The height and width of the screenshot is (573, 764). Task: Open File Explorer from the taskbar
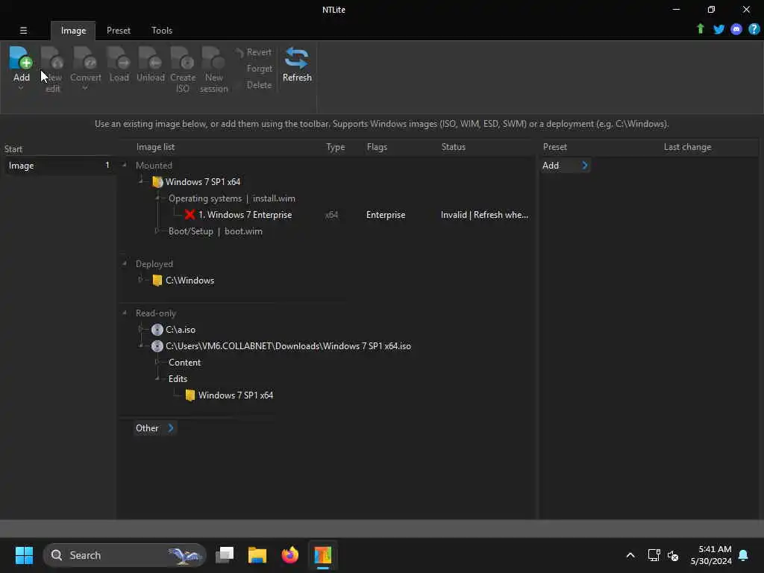[x=257, y=555]
